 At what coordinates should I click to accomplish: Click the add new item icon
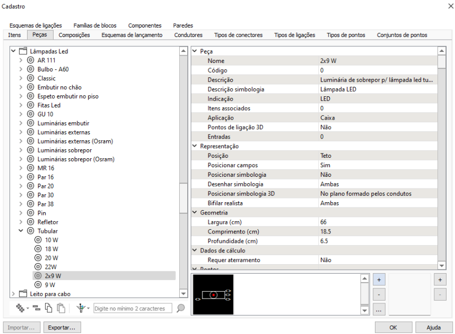click(x=19, y=308)
